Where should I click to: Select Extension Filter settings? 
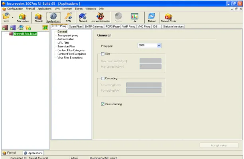tap(66, 47)
